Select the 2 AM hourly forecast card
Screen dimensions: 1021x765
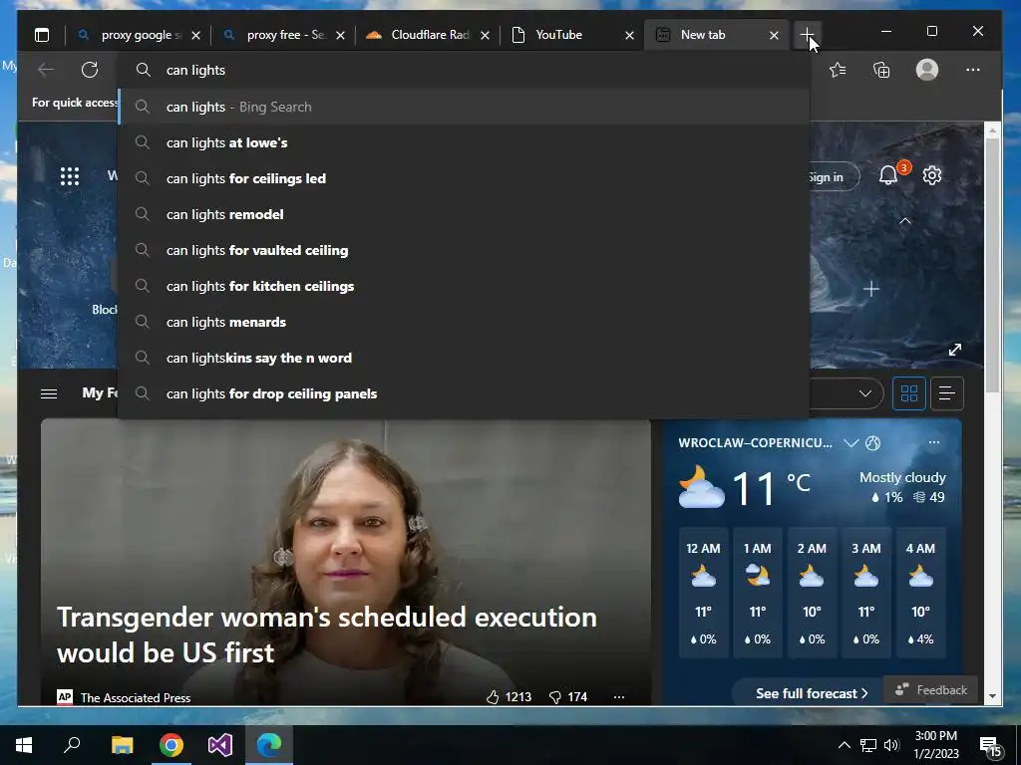812,593
